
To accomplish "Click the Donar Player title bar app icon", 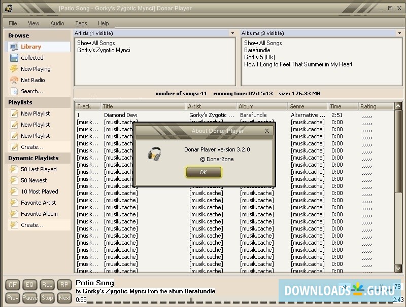I will 8,8.
